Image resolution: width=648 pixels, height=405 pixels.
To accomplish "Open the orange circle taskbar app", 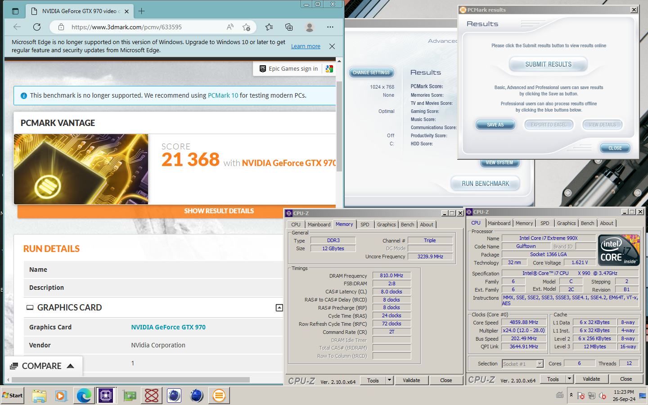I will coord(219,396).
